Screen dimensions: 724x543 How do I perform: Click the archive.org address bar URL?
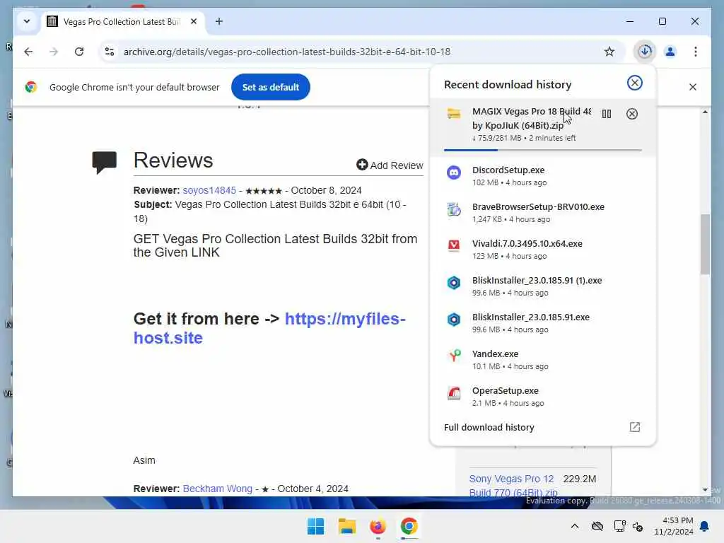coord(287,52)
